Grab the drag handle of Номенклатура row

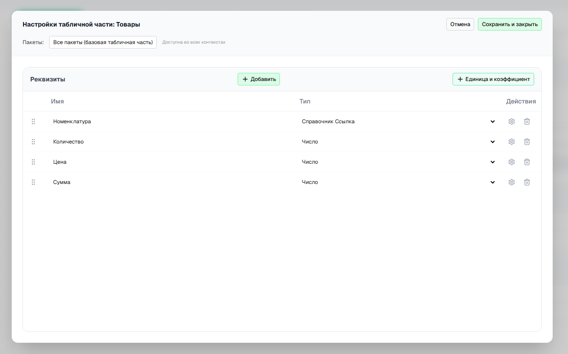point(33,121)
